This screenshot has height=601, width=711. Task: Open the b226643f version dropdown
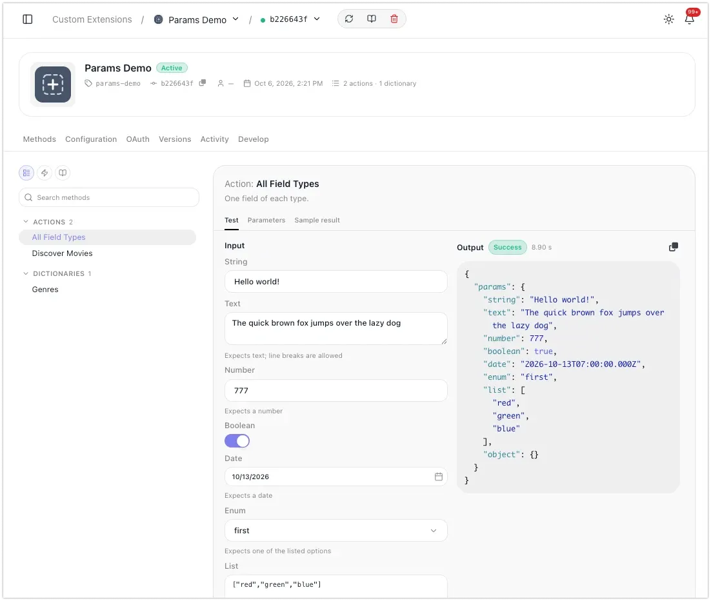pos(290,19)
